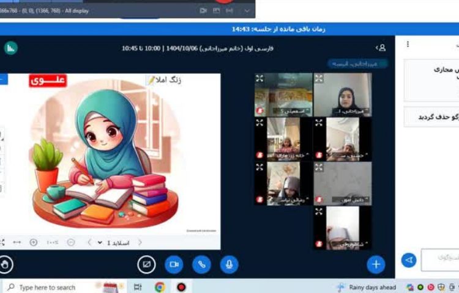Click red muted icon on pink girl's webcam
The width and height of the screenshot is (459, 293).
point(259,155)
